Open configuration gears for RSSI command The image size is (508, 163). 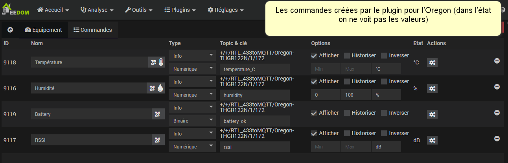coord(432,140)
